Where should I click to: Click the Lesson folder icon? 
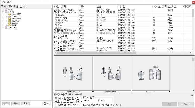point(10,23)
